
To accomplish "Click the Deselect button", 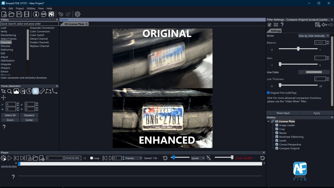I will pyautogui.click(x=29, y=115).
